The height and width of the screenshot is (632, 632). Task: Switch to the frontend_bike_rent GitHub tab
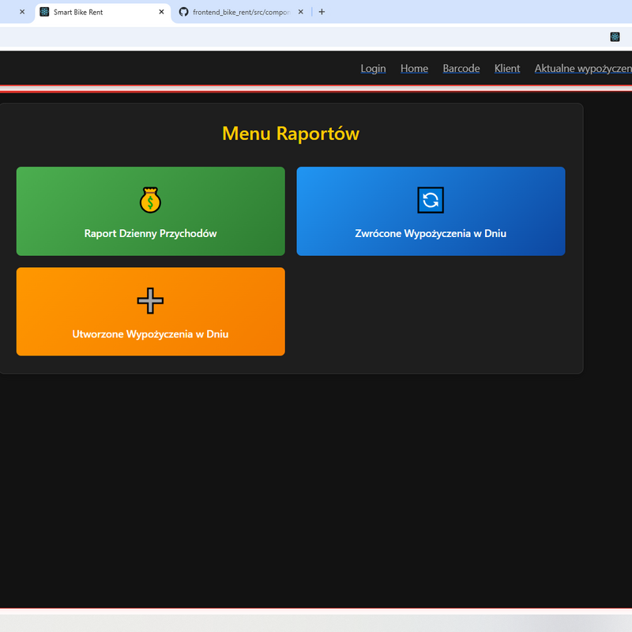pos(237,12)
